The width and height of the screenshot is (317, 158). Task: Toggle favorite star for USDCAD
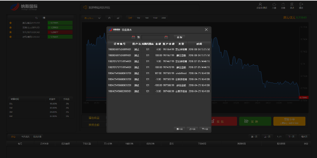pos(11,32)
